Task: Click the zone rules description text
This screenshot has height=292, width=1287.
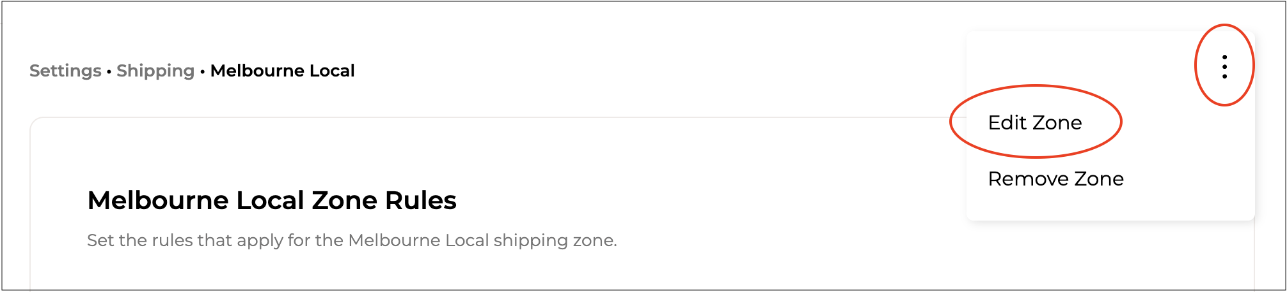Action: [352, 240]
